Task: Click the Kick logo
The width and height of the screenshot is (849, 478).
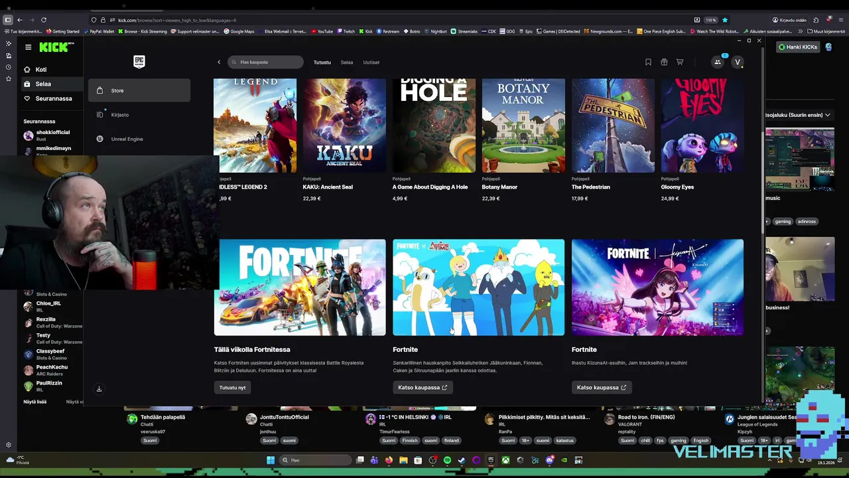Action: point(56,47)
